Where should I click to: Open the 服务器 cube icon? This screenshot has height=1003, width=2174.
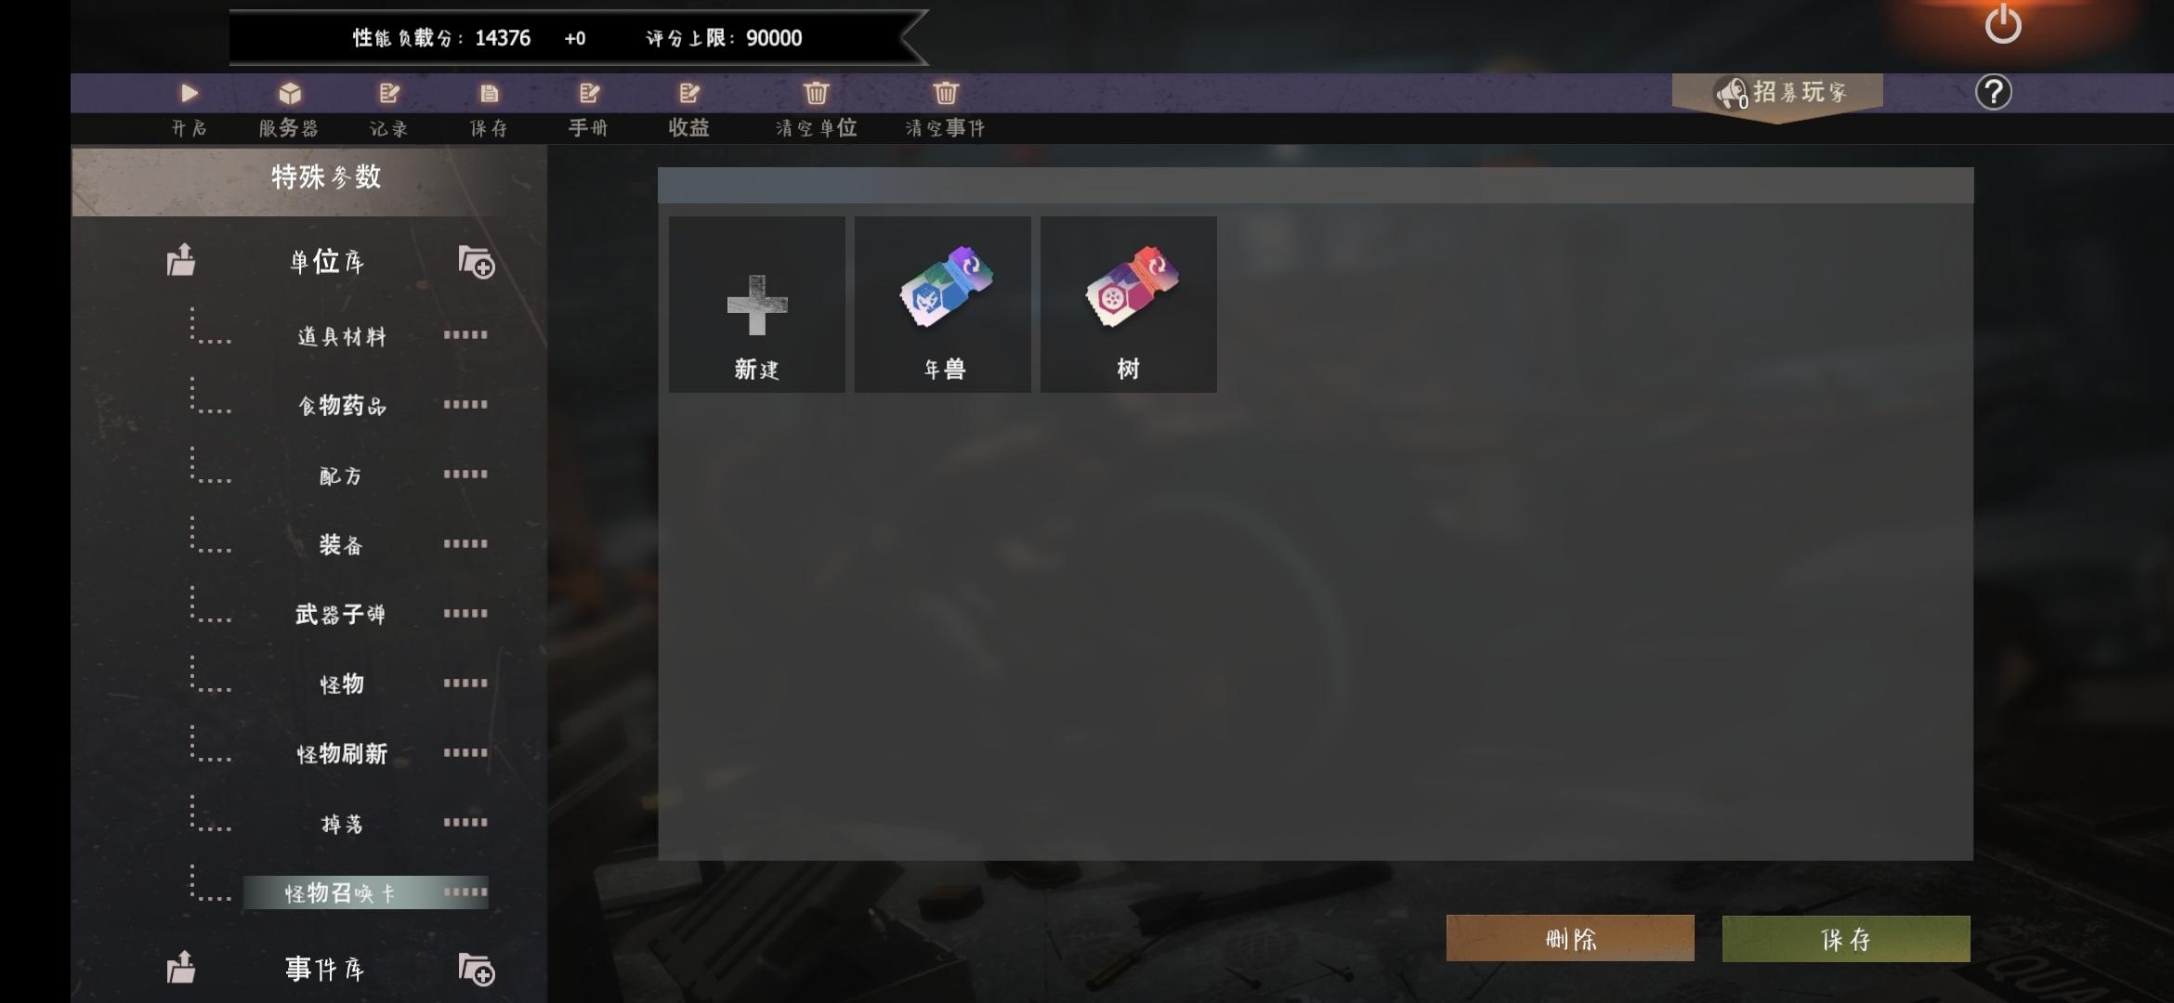(x=290, y=93)
